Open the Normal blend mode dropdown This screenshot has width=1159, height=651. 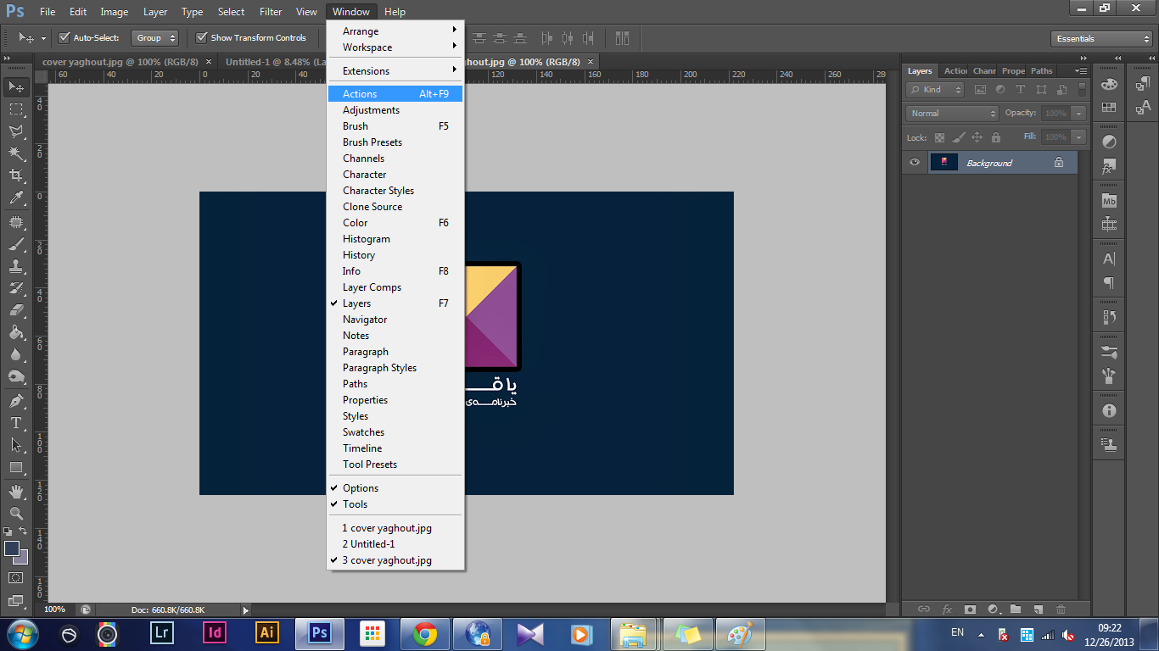953,114
